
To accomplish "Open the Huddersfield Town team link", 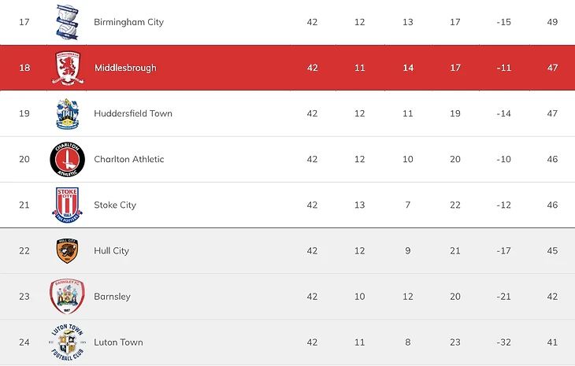I will click(132, 113).
